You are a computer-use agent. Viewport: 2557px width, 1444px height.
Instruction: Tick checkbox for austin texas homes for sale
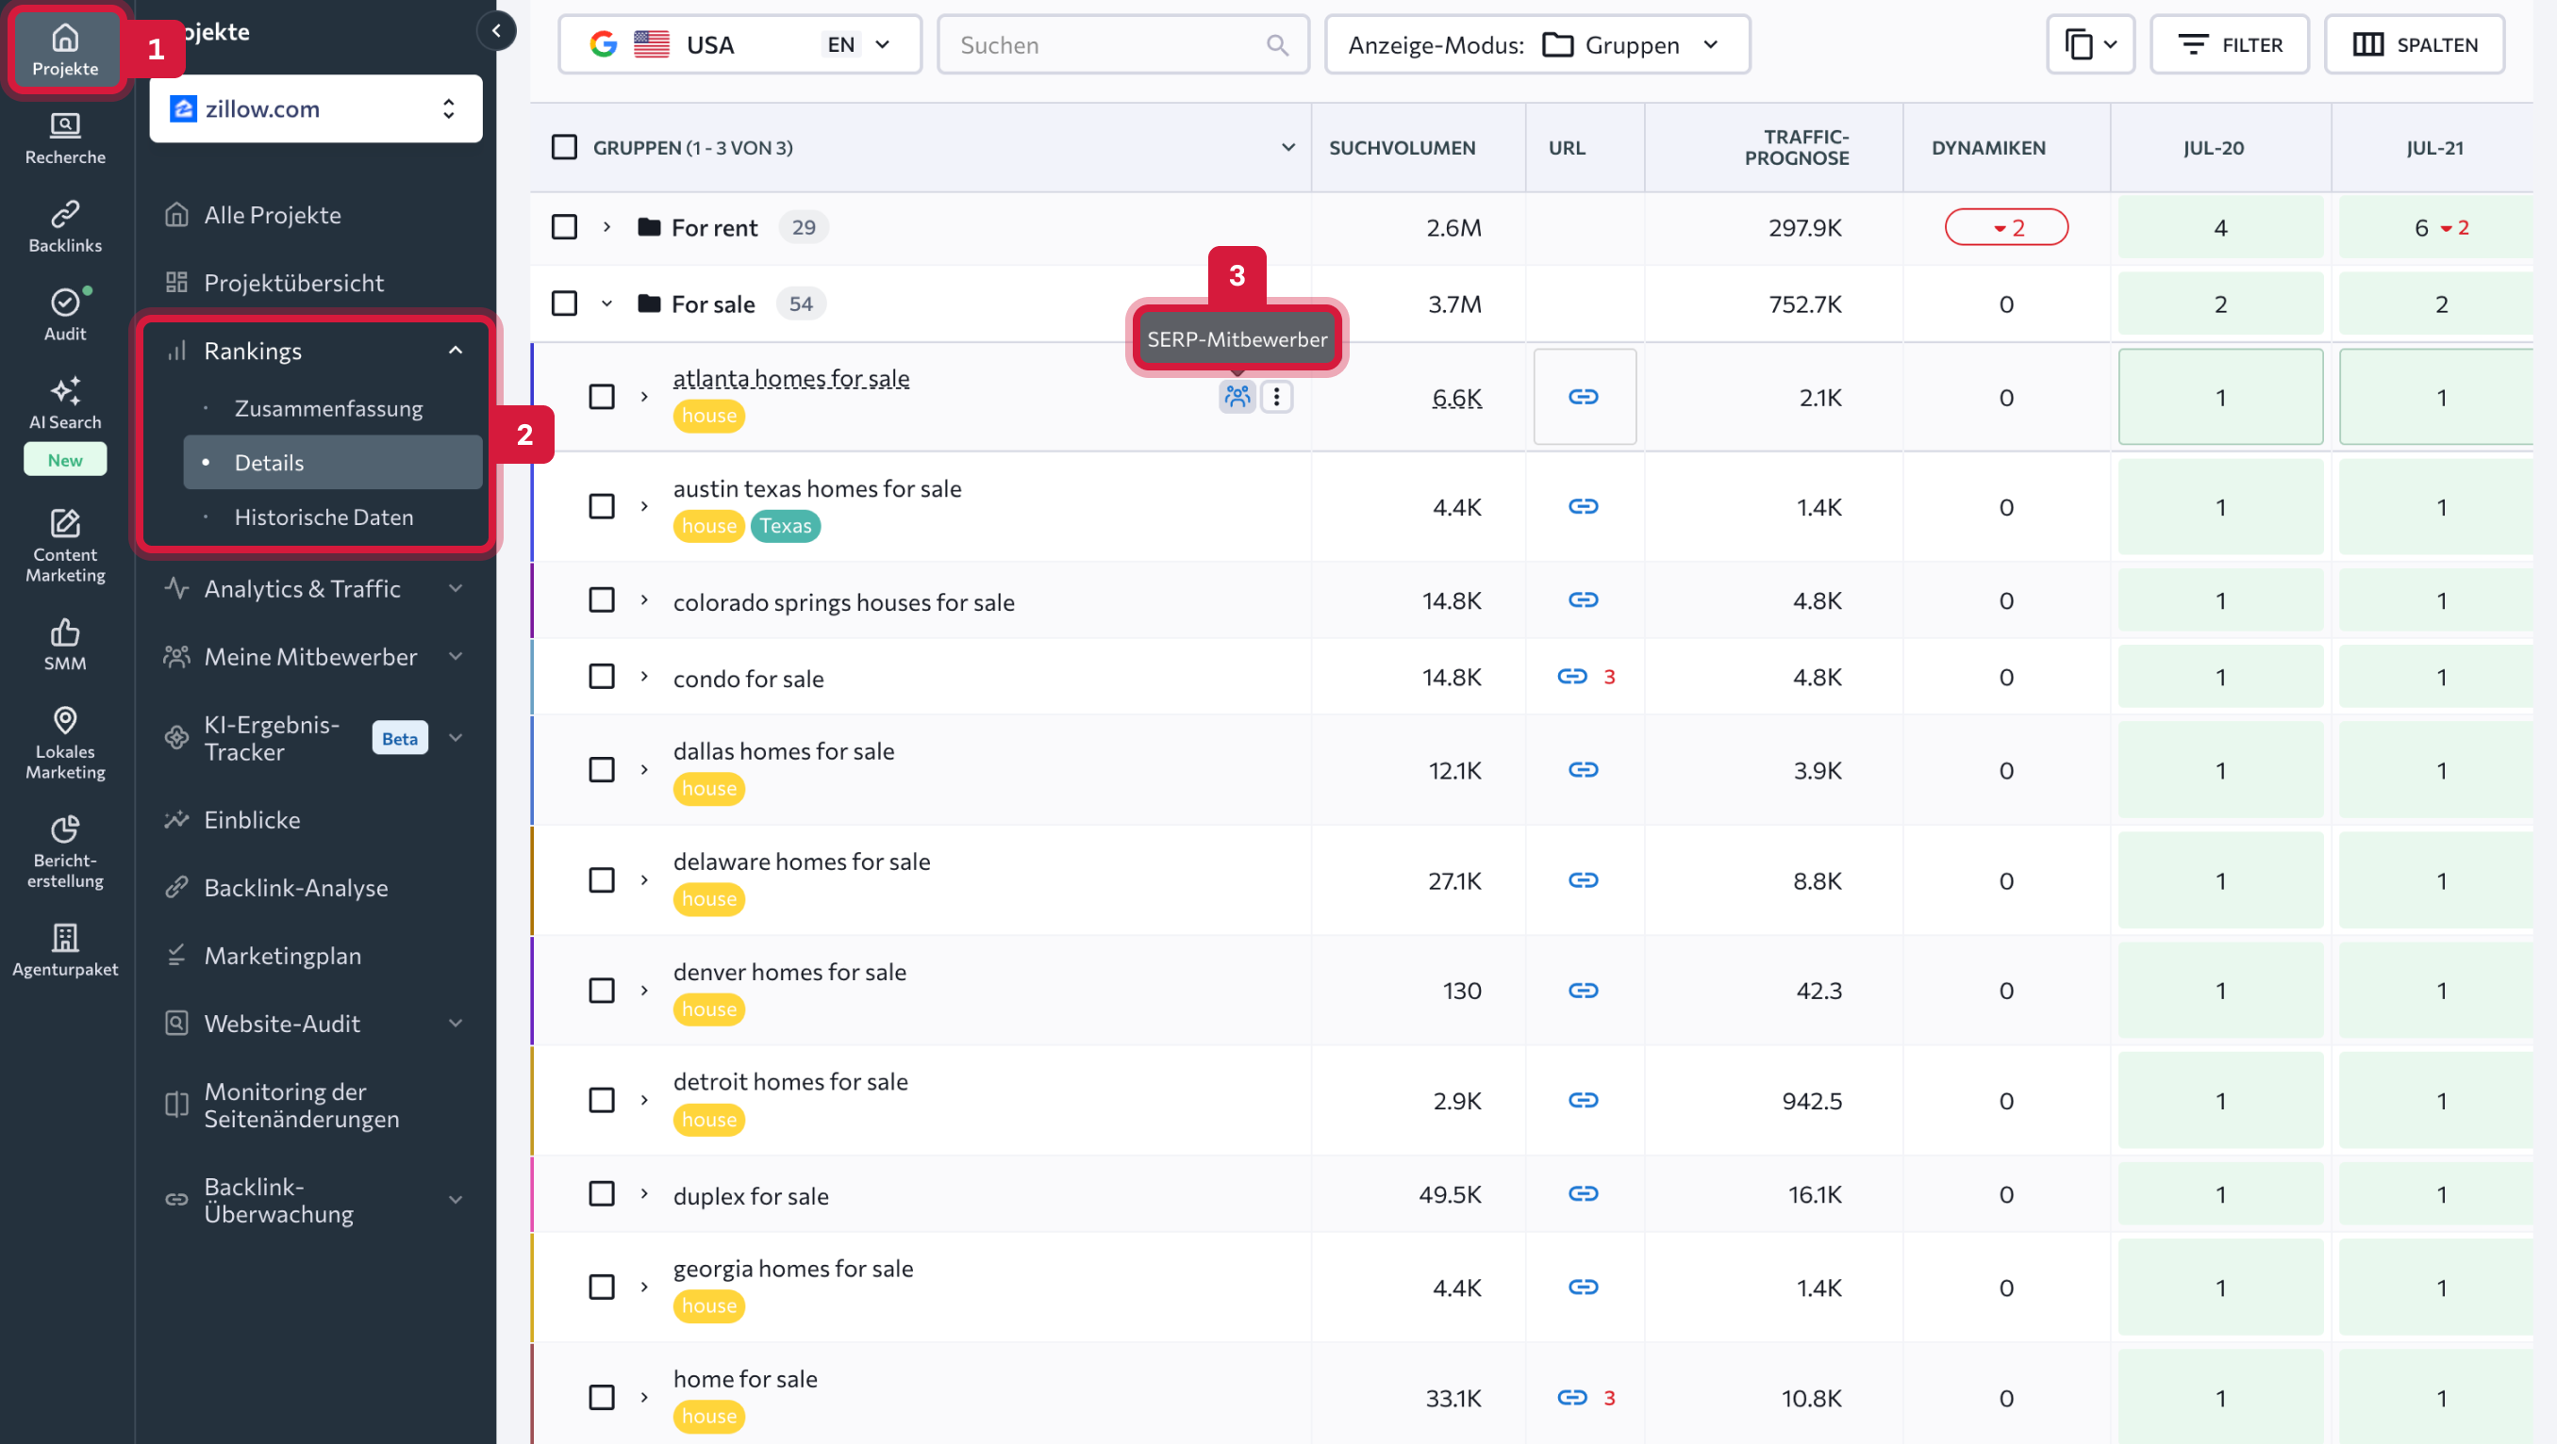pos(602,507)
